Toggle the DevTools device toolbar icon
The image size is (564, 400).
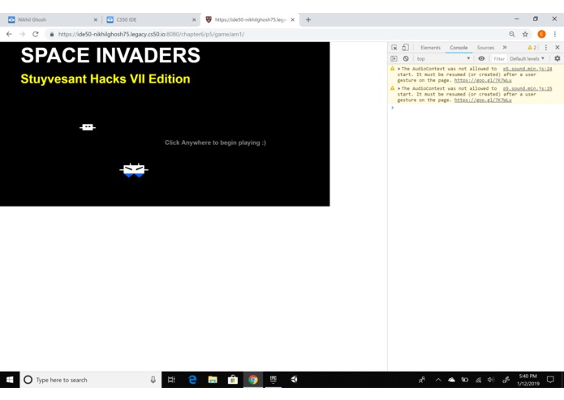[406, 47]
